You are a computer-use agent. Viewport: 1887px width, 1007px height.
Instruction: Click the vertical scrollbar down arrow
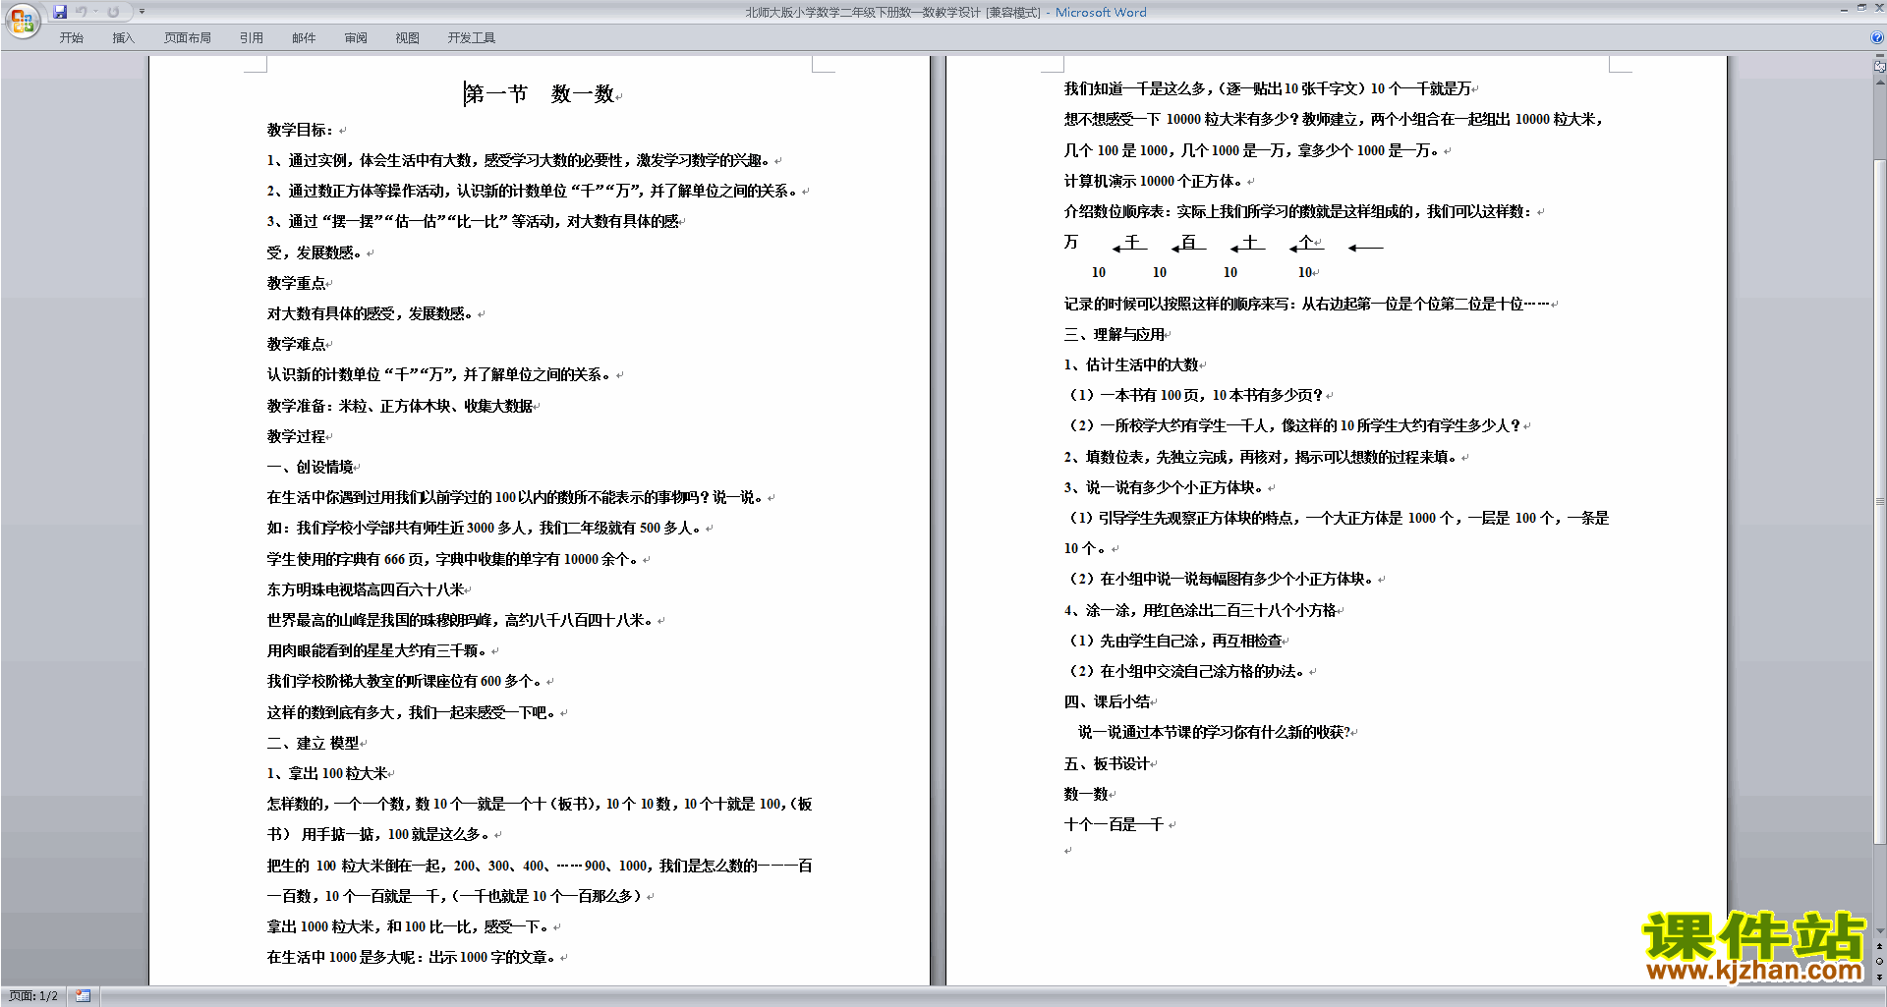[x=1879, y=931]
